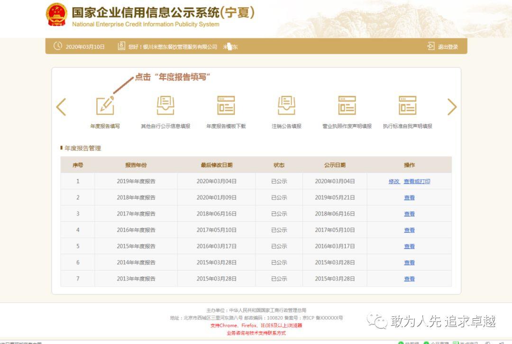Select the 2013年年度报告 cell

136,279
